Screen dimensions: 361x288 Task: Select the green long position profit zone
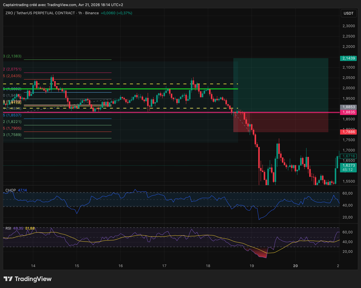click(281, 85)
